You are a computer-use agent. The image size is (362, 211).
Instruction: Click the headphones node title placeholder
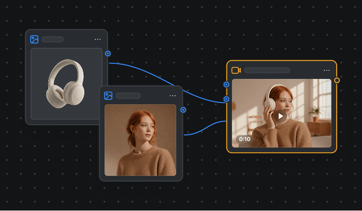53,39
